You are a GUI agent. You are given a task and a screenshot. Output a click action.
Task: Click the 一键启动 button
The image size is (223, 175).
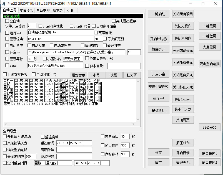pyautogui.click(x=158, y=14)
